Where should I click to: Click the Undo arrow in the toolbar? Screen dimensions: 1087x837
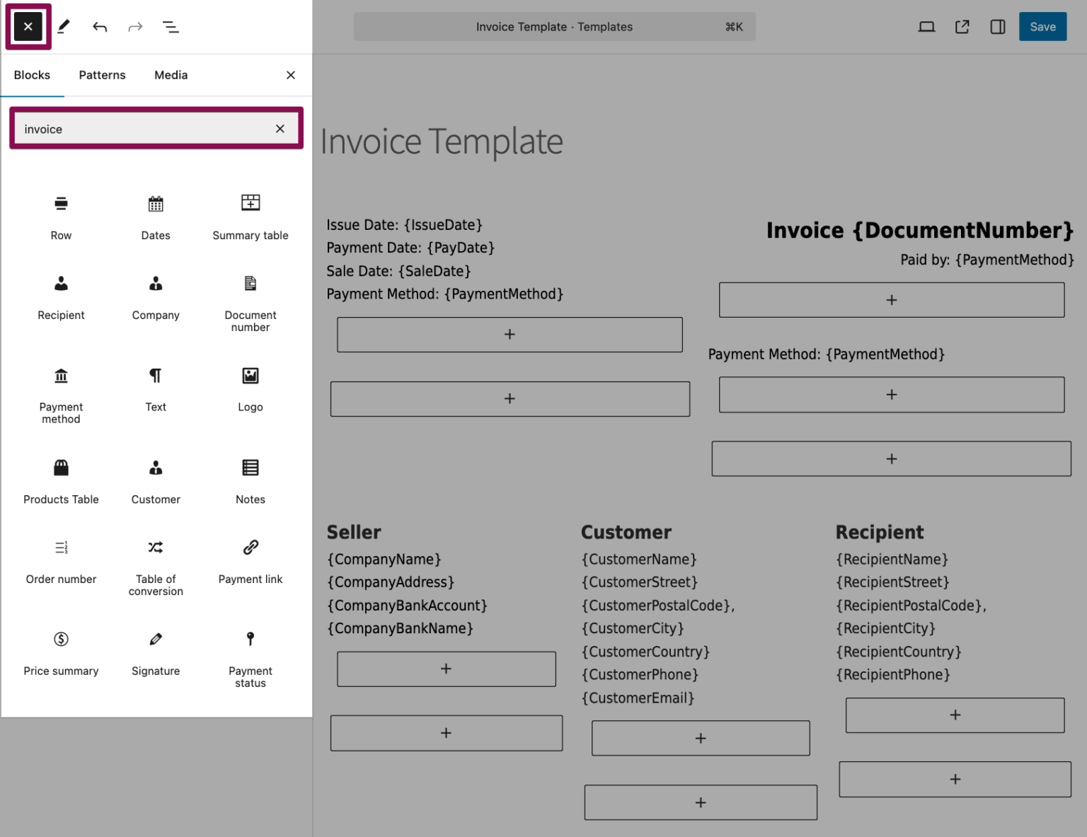click(100, 26)
